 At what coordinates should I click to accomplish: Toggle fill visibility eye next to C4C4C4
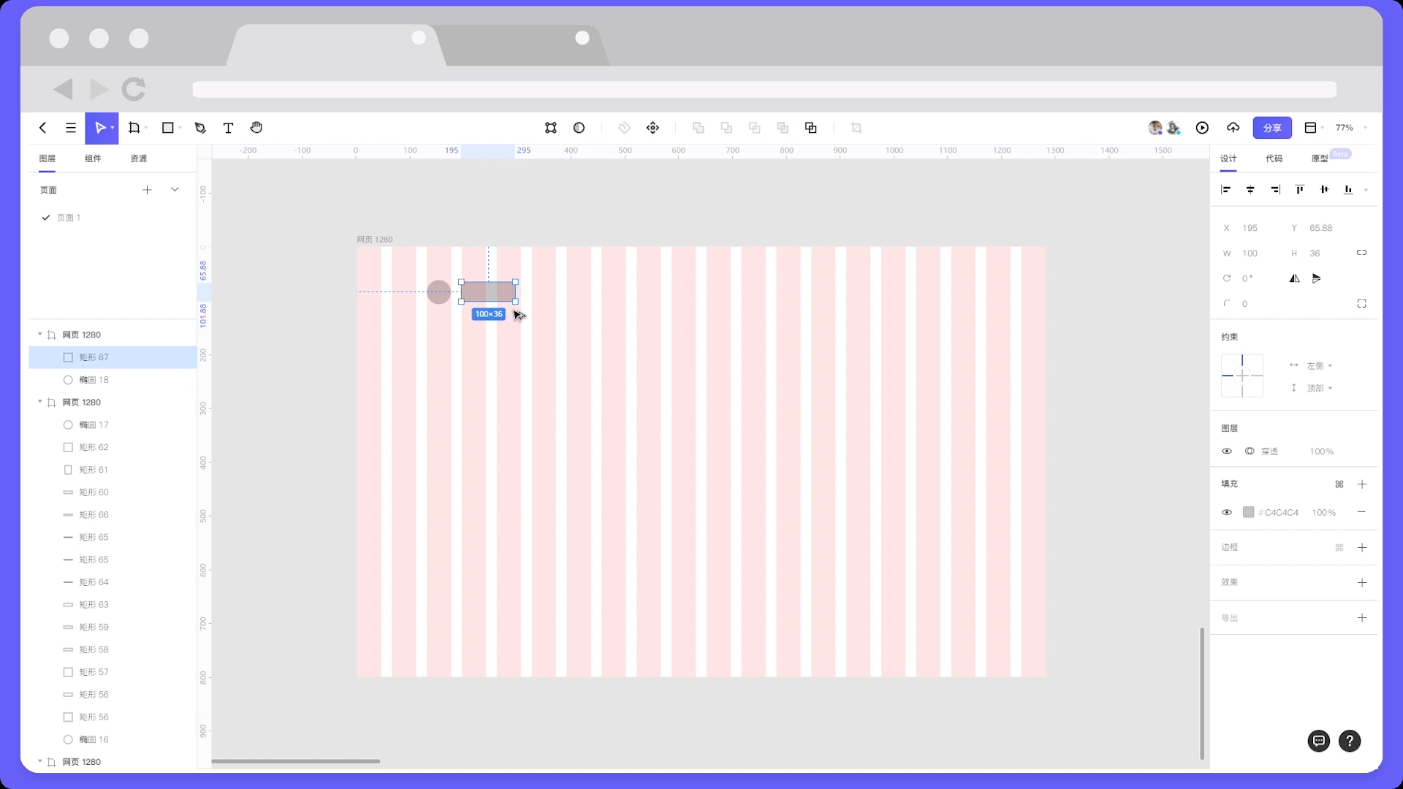[1227, 513]
